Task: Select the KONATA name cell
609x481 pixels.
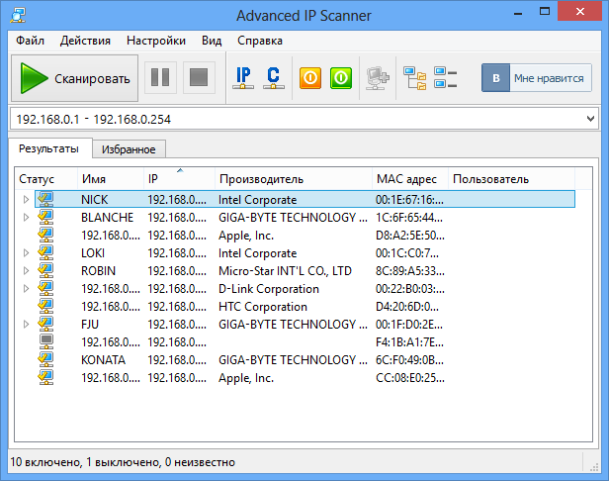Action: [x=103, y=360]
